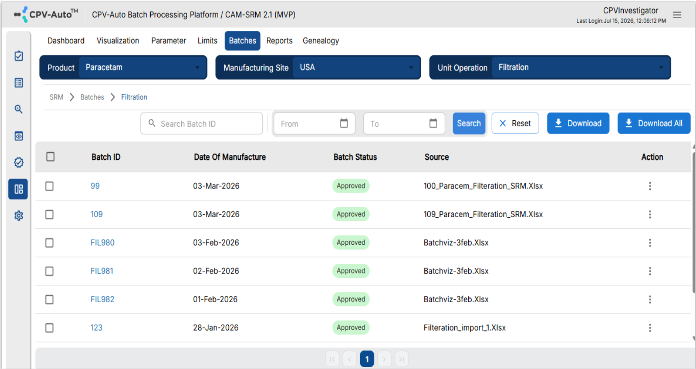This screenshot has height=369, width=696.
Task: Select the highlighted layout panel sidebar icon
Action: click(x=18, y=189)
